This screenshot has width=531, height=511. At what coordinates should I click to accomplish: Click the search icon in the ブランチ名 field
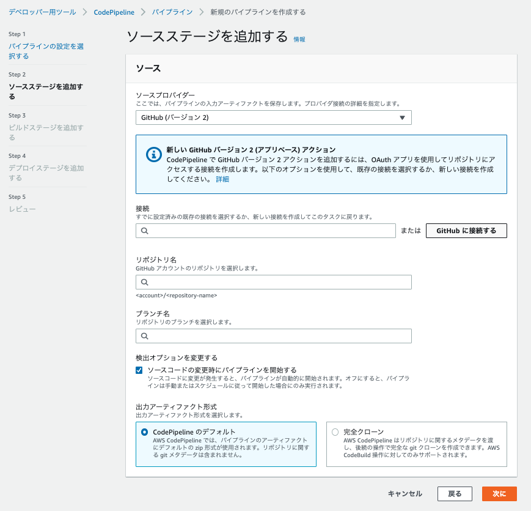[x=144, y=335]
